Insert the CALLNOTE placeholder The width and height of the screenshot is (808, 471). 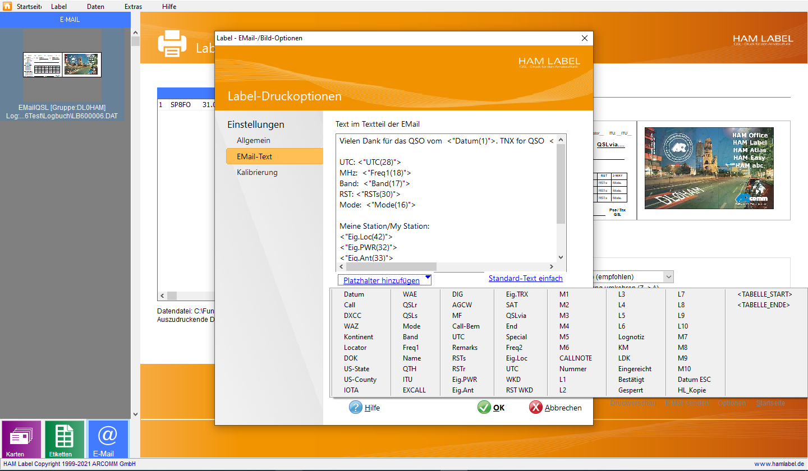[x=575, y=358]
